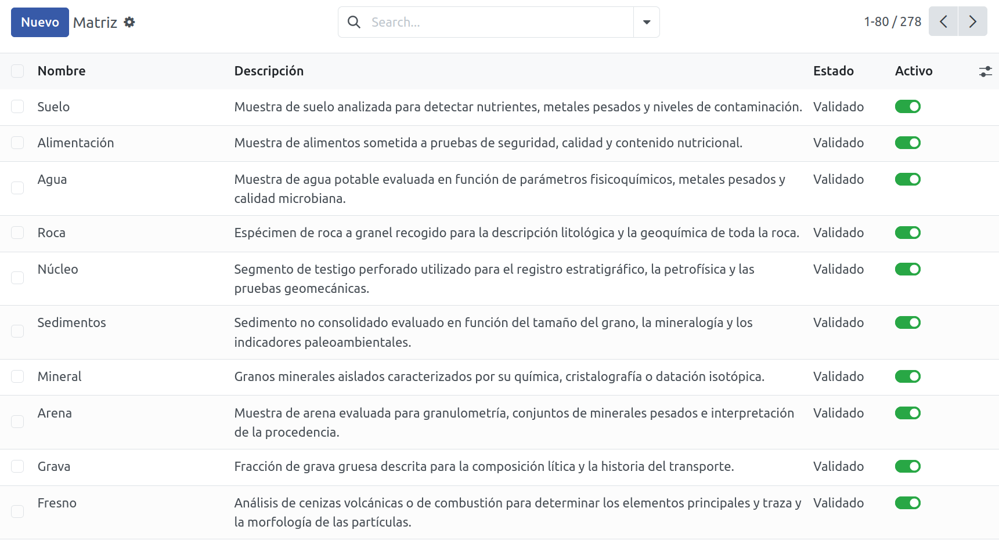
Task: Click the magnifying glass search icon
Action: (x=354, y=22)
